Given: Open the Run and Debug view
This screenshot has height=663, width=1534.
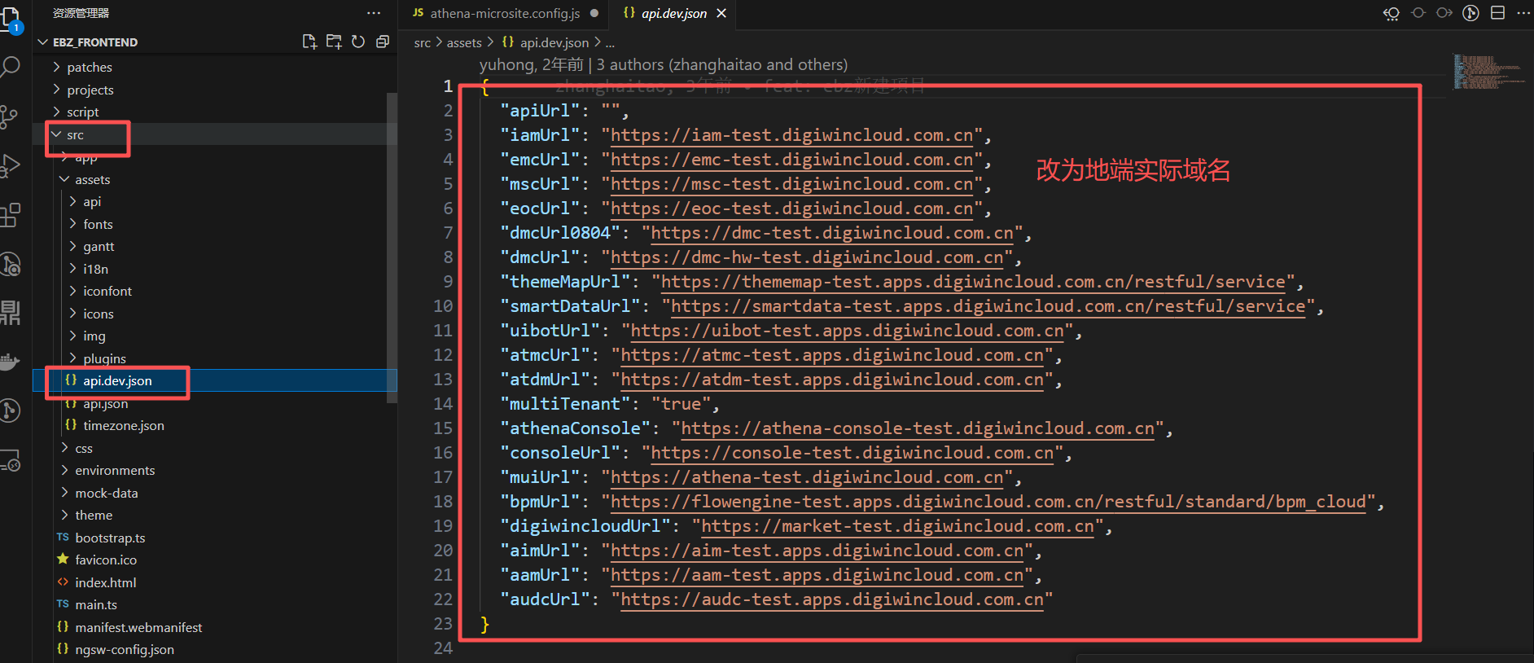Looking at the screenshot, I should pos(10,166).
